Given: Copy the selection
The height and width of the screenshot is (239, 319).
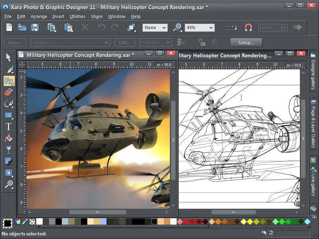Looking at the screenshot, I should (x=52, y=27).
